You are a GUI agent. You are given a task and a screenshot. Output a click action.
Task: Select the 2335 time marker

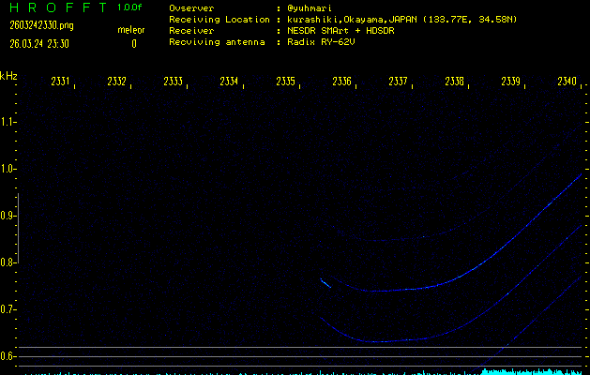point(285,82)
